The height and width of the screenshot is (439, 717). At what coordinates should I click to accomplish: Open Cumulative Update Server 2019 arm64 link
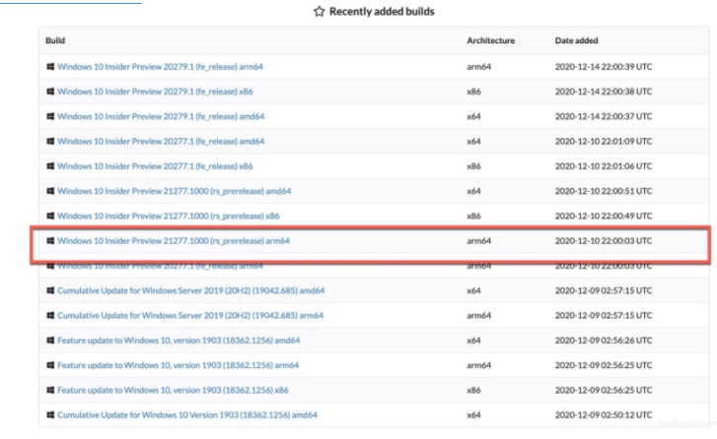pos(189,315)
